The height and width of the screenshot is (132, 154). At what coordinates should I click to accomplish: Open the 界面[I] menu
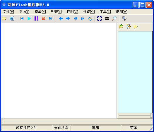pyautogui.click(x=24, y=12)
